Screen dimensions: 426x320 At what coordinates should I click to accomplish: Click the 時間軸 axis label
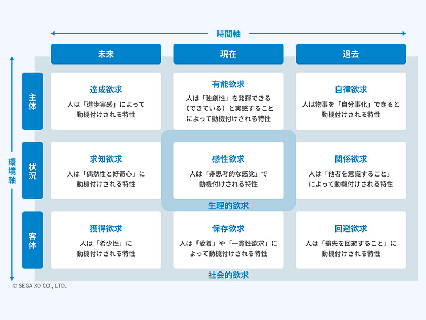pos(228,34)
